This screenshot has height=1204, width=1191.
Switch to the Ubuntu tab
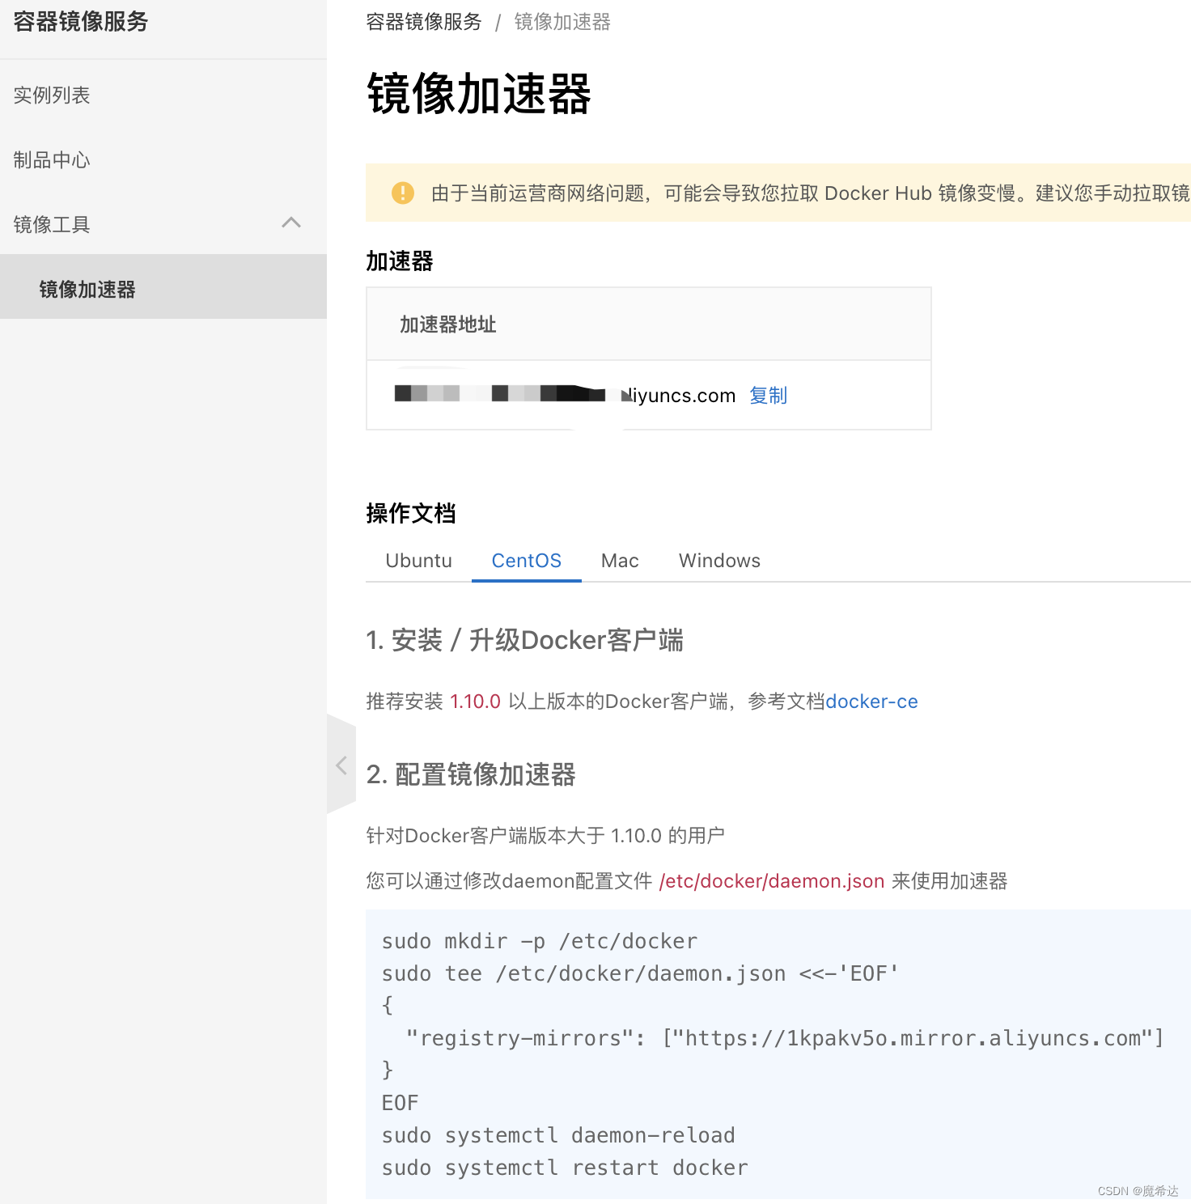(418, 561)
